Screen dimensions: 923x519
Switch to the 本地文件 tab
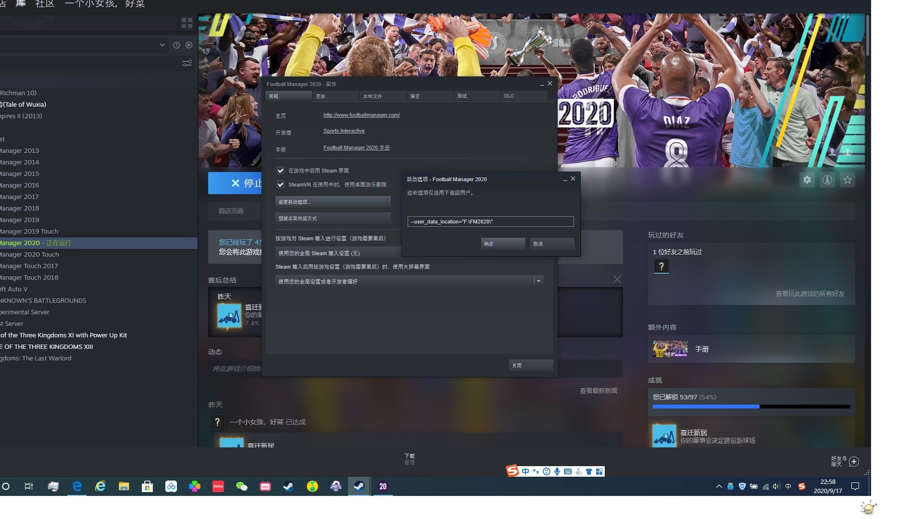point(382,96)
